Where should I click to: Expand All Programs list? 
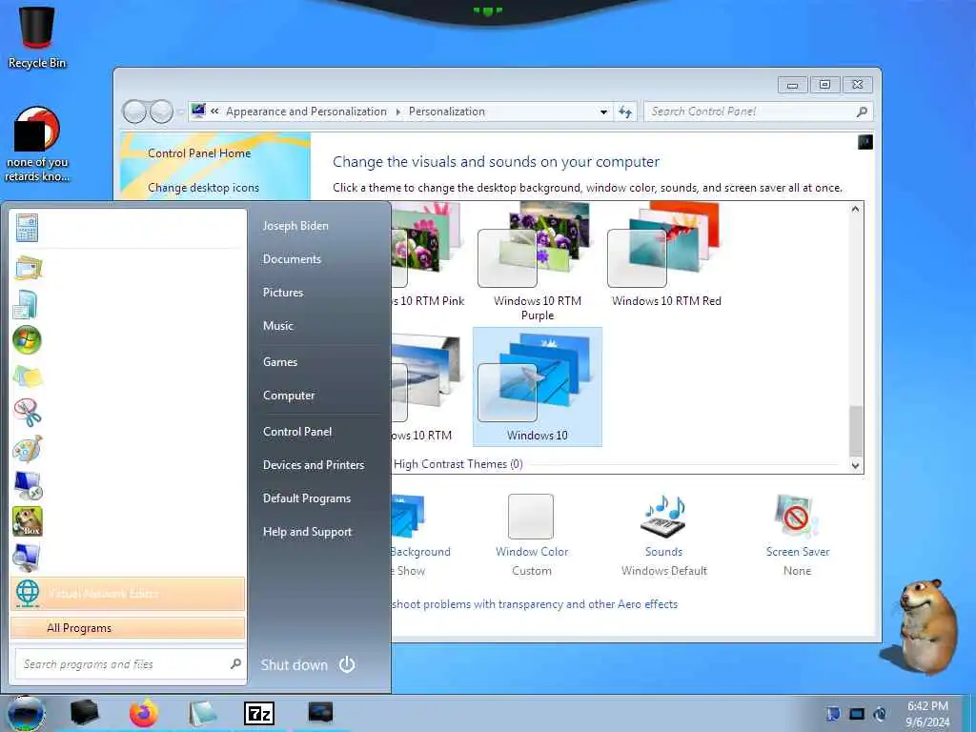[x=128, y=628]
